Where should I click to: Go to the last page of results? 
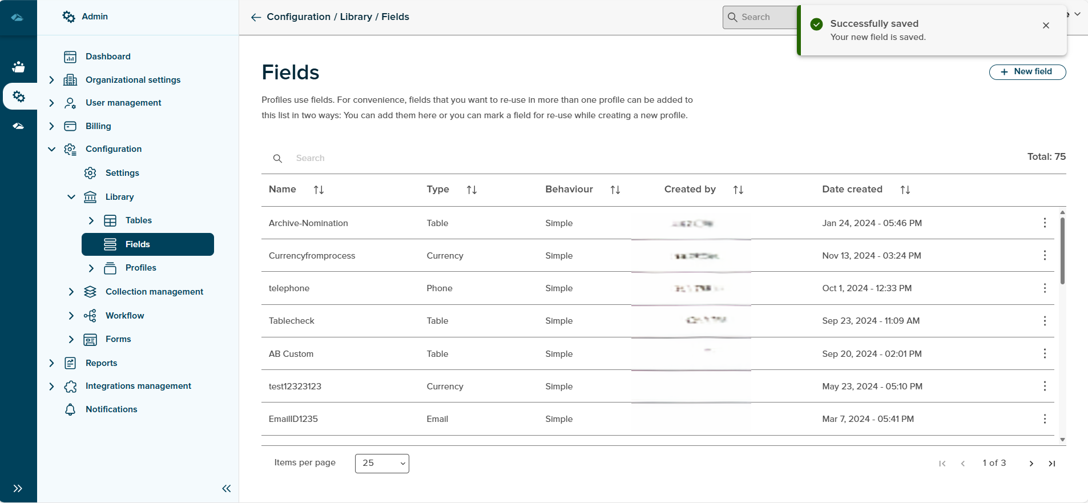point(1051,464)
